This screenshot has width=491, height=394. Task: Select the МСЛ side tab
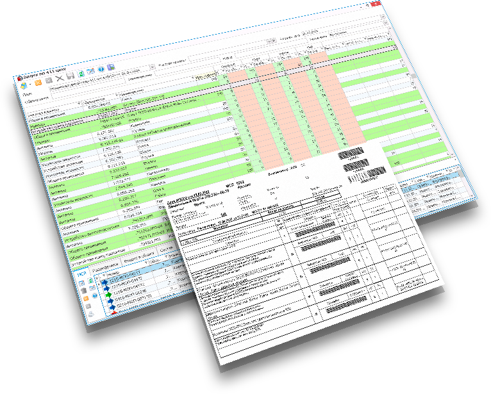click(x=81, y=274)
